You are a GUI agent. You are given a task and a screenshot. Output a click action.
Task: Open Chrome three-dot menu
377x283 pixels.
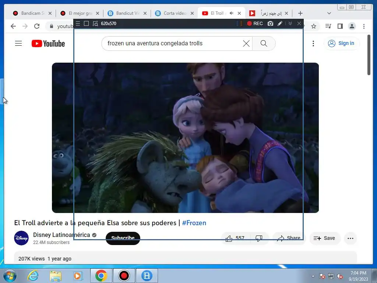(x=364, y=26)
